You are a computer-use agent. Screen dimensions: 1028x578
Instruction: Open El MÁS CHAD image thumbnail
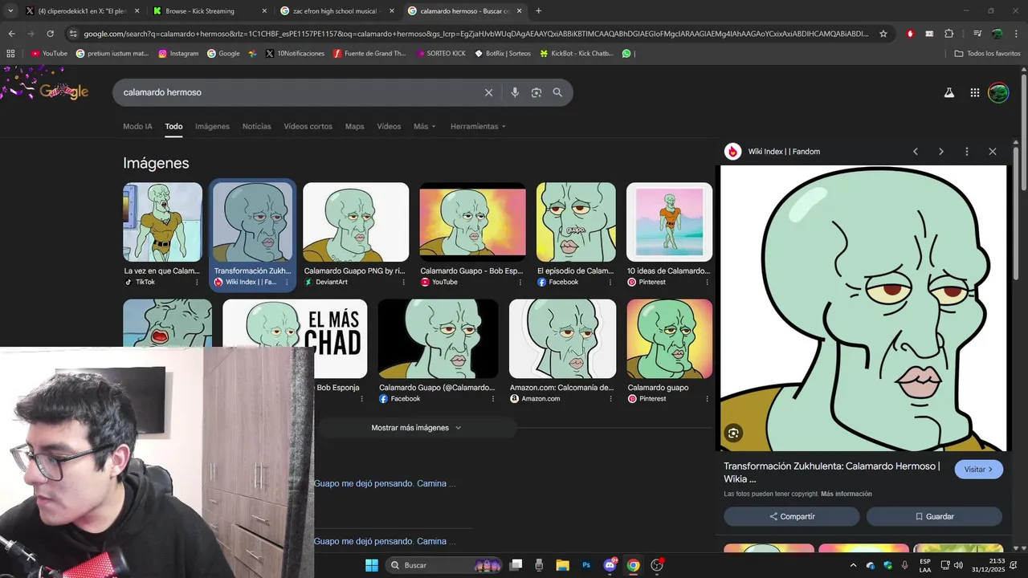click(295, 339)
